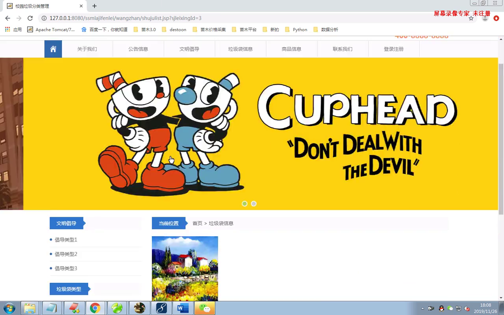Go to the home icon in the site navigation
The image size is (504, 315).
(x=53, y=49)
